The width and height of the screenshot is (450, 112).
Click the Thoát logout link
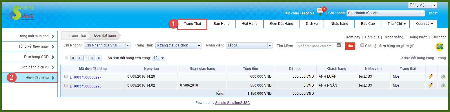433,13
